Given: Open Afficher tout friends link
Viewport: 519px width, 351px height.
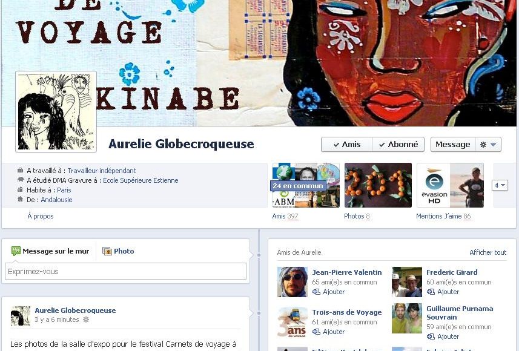Looking at the screenshot, I should (488, 252).
